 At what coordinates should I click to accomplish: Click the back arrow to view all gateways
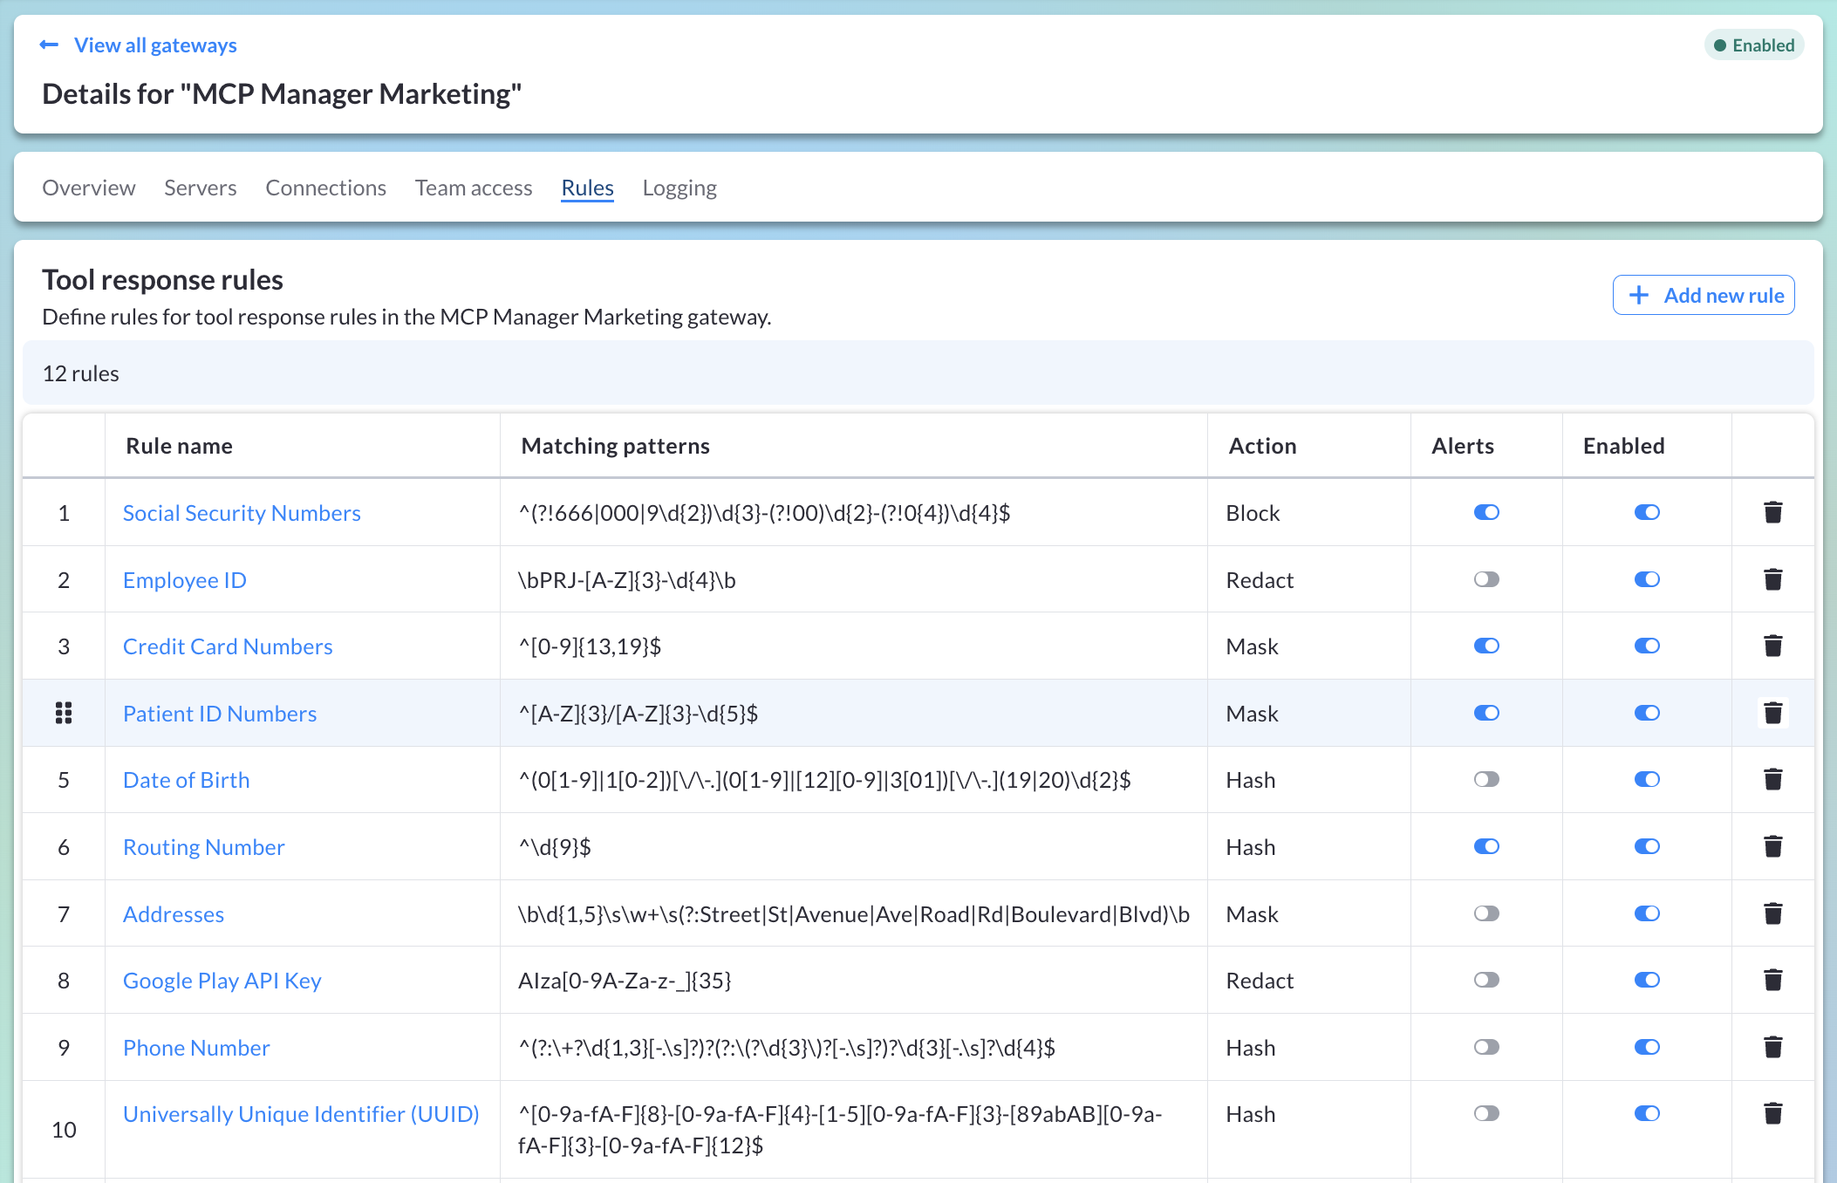click(49, 44)
